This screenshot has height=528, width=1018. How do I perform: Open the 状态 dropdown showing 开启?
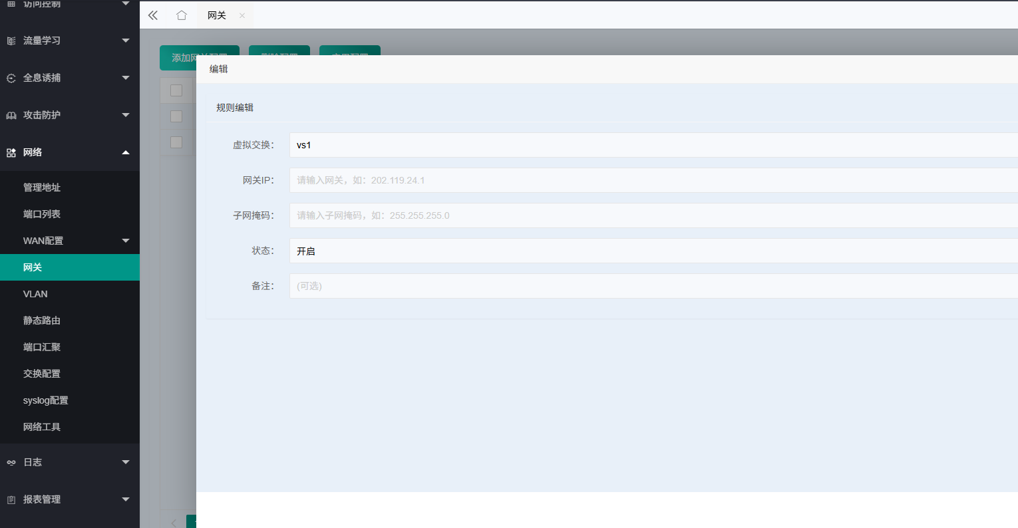[x=652, y=251]
